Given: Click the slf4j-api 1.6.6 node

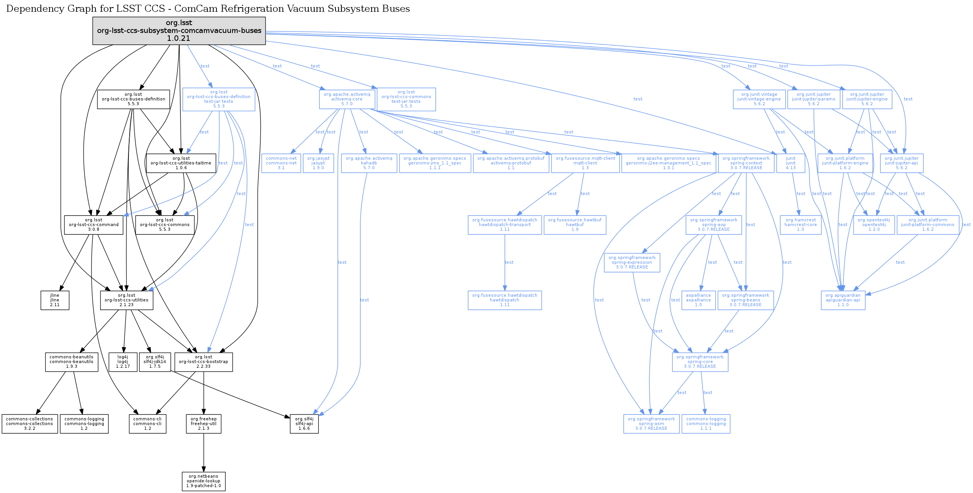Looking at the screenshot, I should (x=304, y=424).
